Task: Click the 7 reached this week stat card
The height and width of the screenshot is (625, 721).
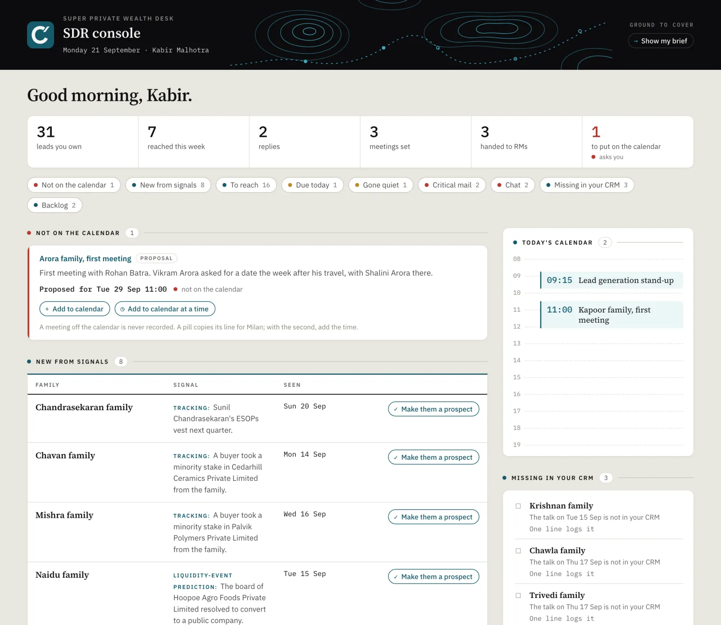Action: (x=194, y=142)
